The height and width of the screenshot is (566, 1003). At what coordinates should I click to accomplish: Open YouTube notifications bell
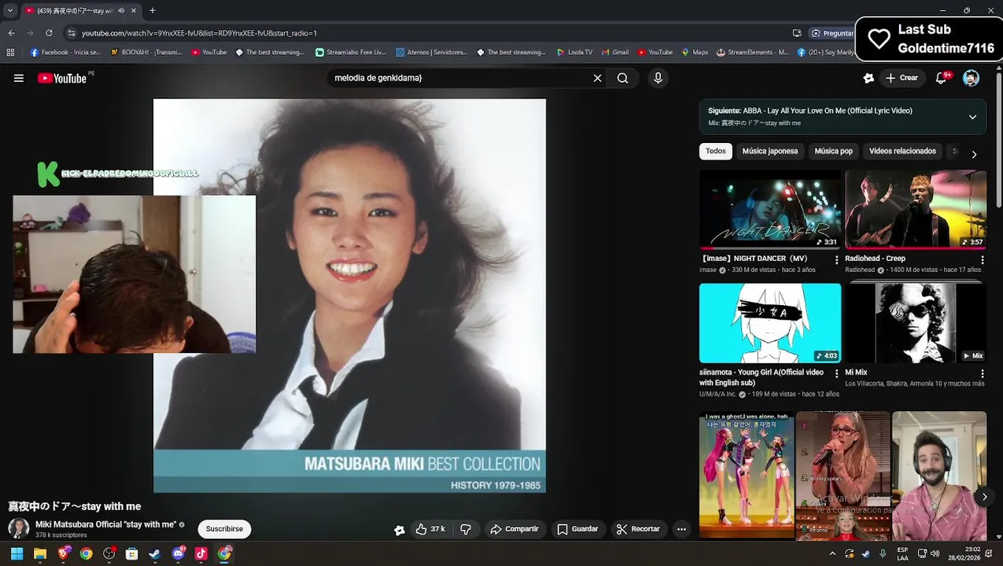942,78
